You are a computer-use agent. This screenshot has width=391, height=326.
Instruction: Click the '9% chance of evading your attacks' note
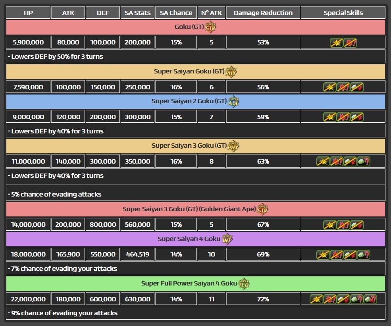click(196, 313)
